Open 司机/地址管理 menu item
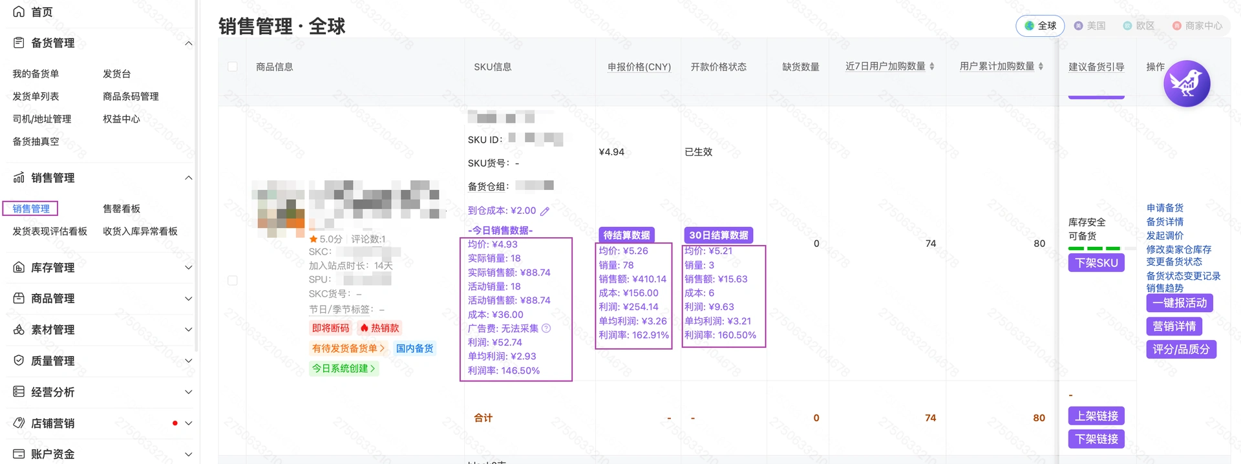Image resolution: width=1241 pixels, height=464 pixels. [42, 119]
